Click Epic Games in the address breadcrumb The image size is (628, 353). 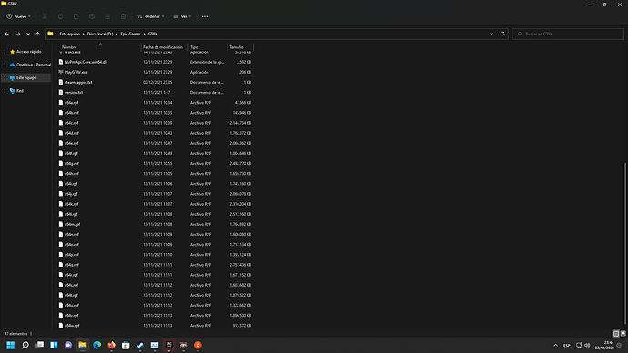(x=130, y=34)
